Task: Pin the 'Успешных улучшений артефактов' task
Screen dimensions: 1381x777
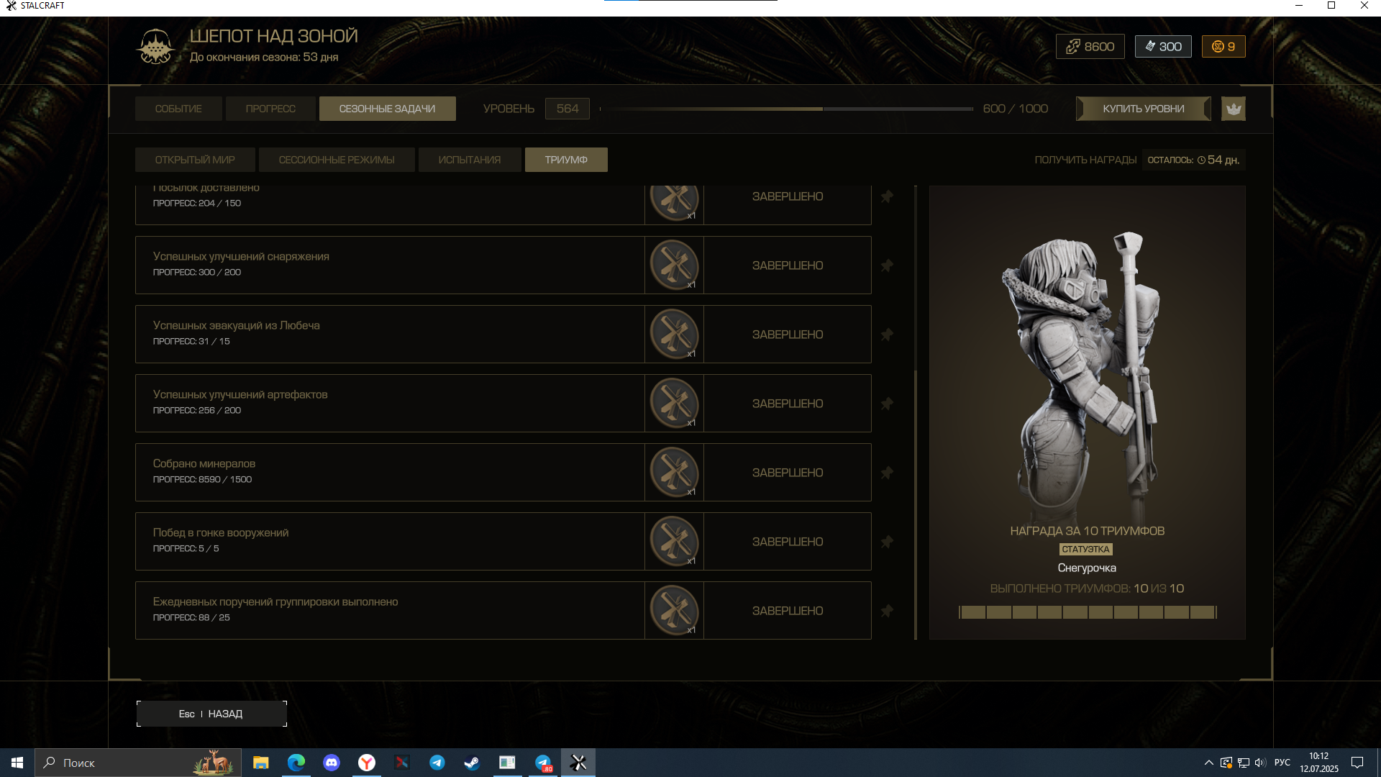Action: (887, 404)
